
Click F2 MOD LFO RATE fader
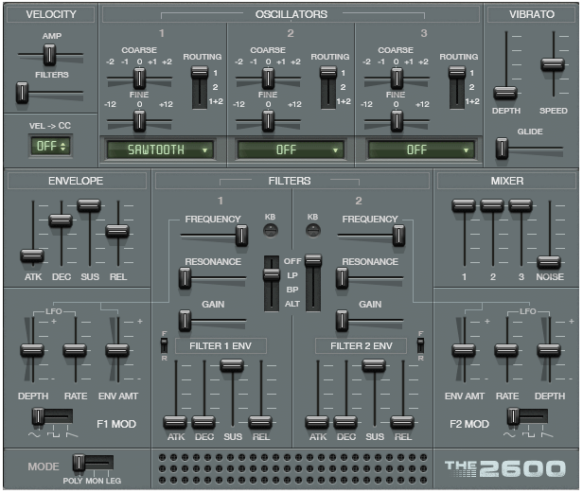(506, 350)
